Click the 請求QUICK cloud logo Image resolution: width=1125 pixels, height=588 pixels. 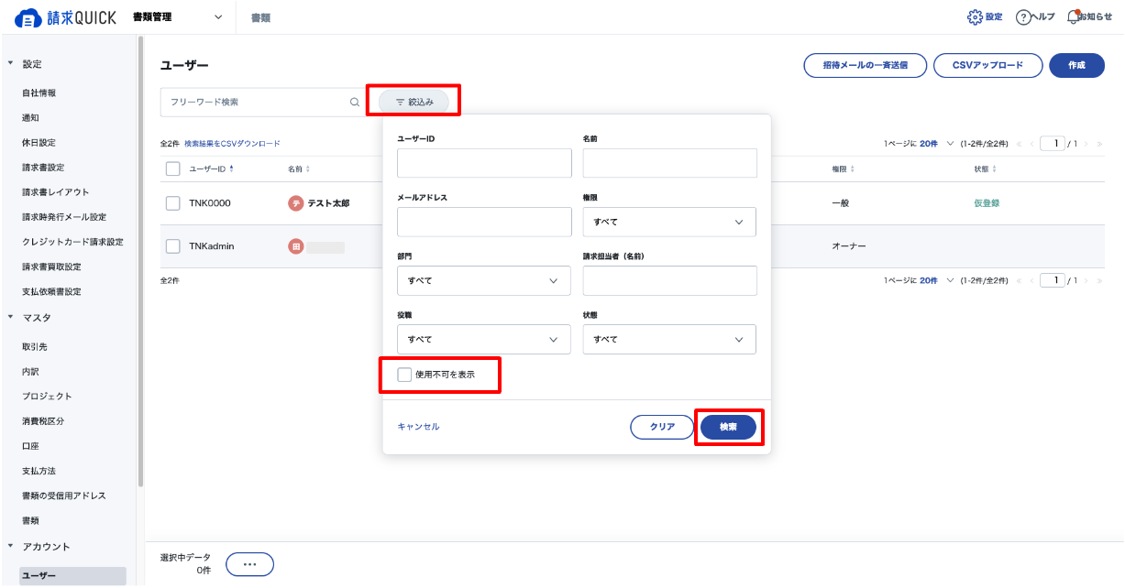tap(28, 17)
